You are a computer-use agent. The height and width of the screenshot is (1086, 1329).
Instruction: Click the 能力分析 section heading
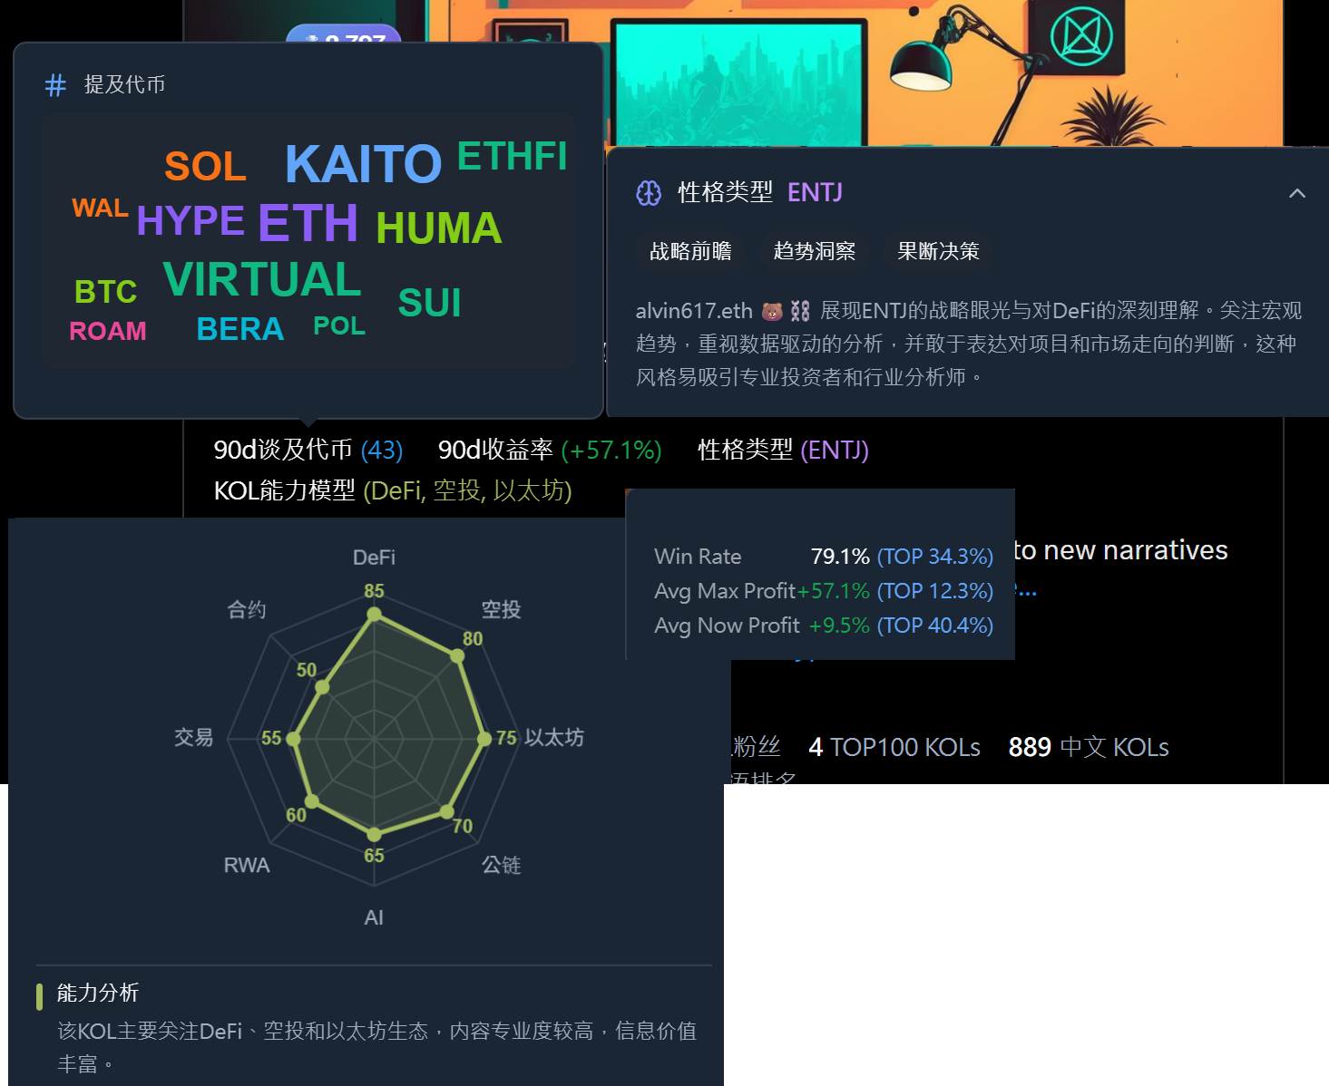click(98, 994)
